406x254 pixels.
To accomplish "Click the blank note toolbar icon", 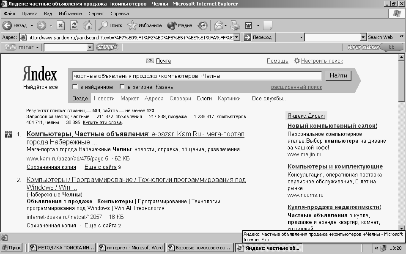I will coord(267,25).
